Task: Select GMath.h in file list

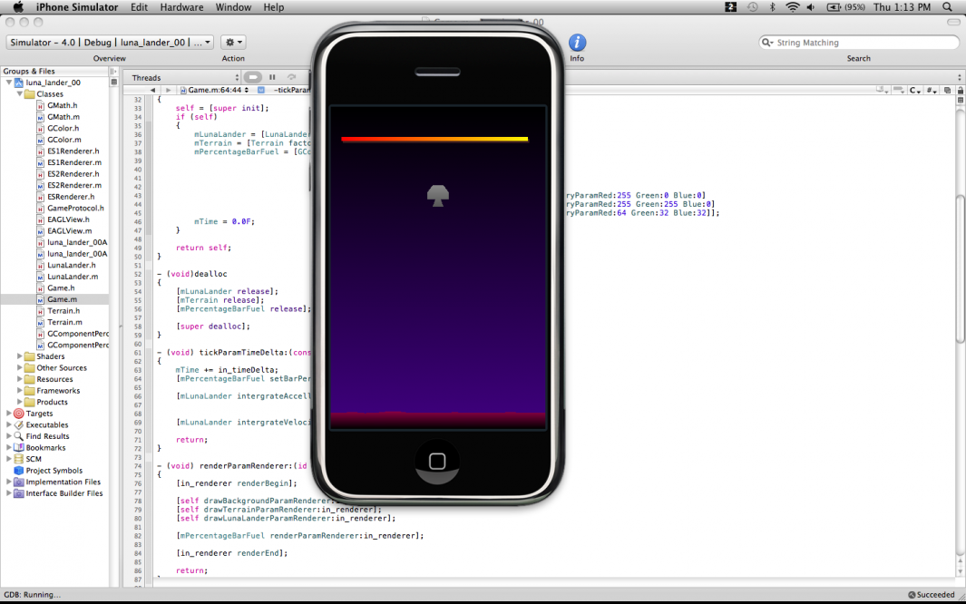Action: pos(63,105)
